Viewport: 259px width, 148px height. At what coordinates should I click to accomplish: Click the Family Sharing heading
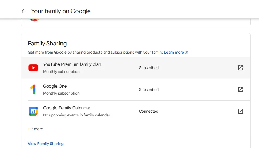tap(48, 44)
